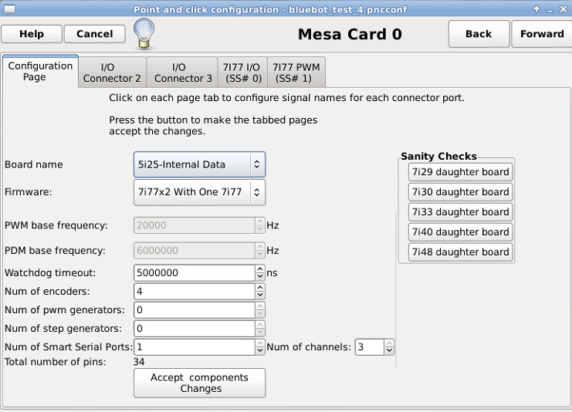Image resolution: width=572 pixels, height=412 pixels.
Task: Increase the Watchdog timeout value
Action: point(259,269)
